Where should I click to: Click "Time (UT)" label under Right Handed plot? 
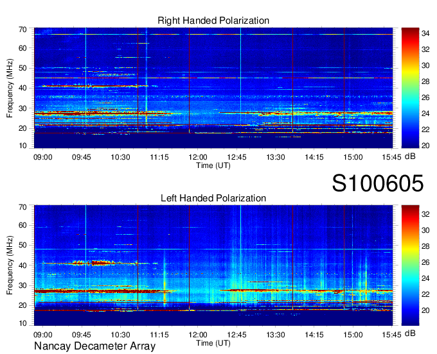[x=213, y=165]
